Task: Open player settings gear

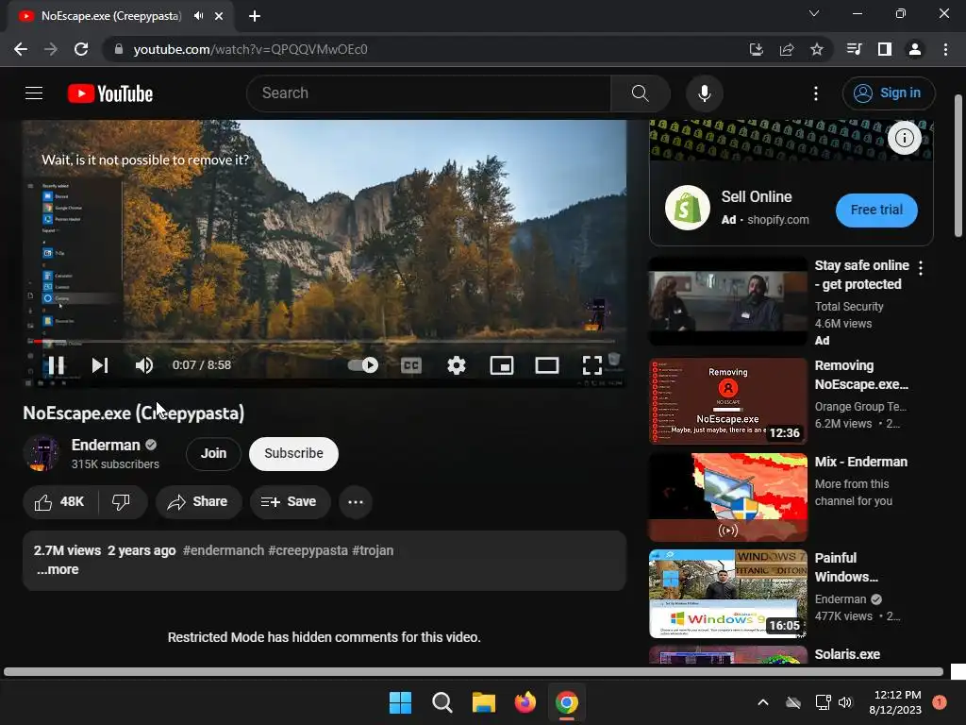Action: pos(456,365)
